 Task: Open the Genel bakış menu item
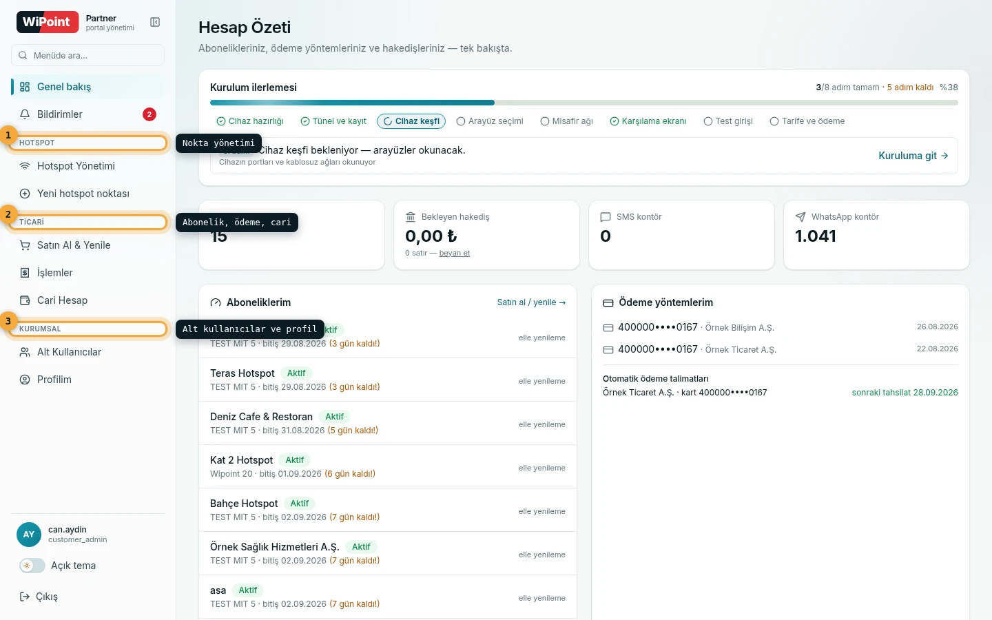pyautogui.click(x=88, y=87)
